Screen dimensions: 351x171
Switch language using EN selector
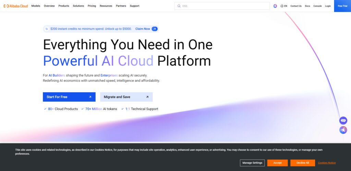[x=284, y=6]
